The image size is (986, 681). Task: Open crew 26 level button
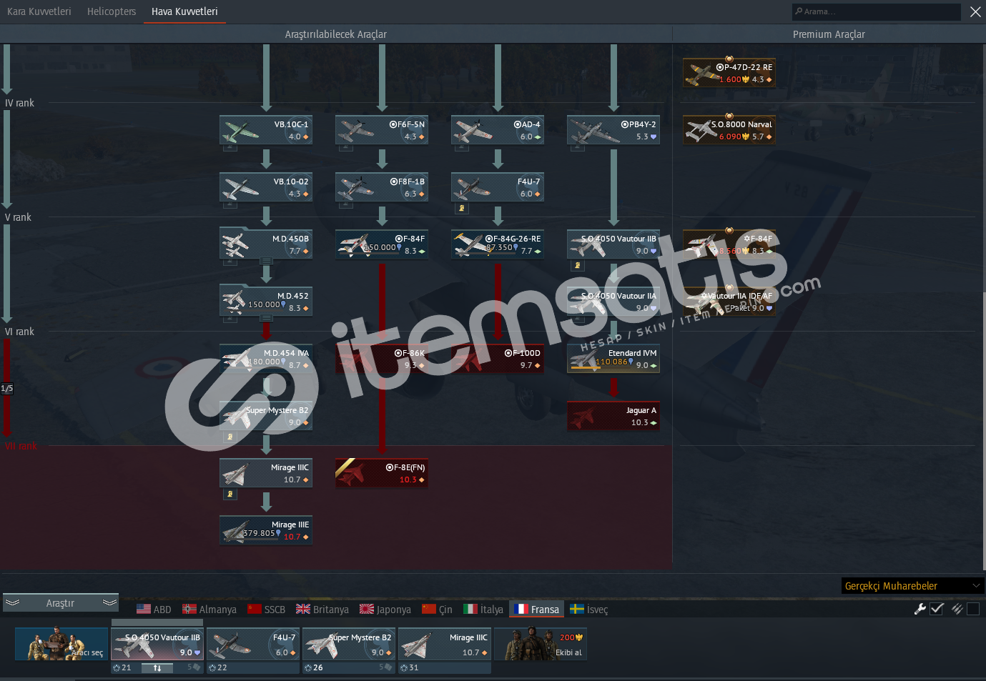pyautogui.click(x=313, y=667)
